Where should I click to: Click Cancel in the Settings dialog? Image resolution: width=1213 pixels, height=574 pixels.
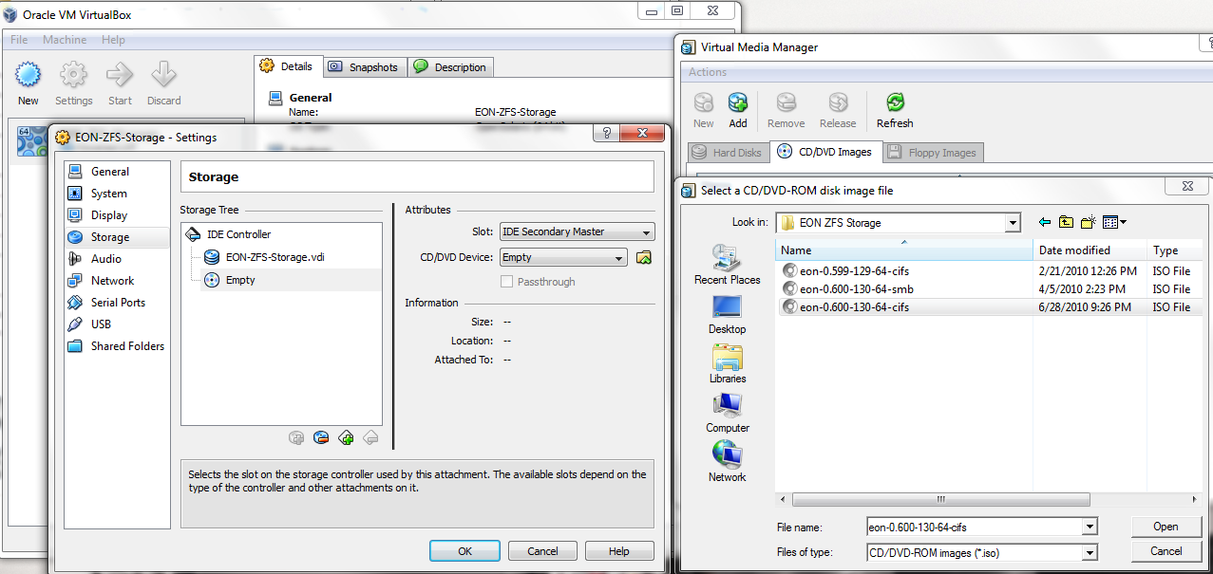tap(542, 551)
